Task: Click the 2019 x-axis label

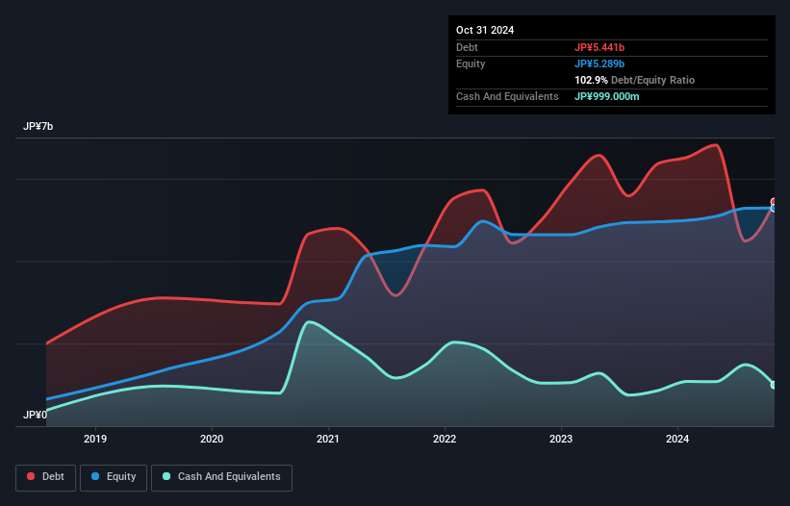Action: pyautogui.click(x=95, y=439)
